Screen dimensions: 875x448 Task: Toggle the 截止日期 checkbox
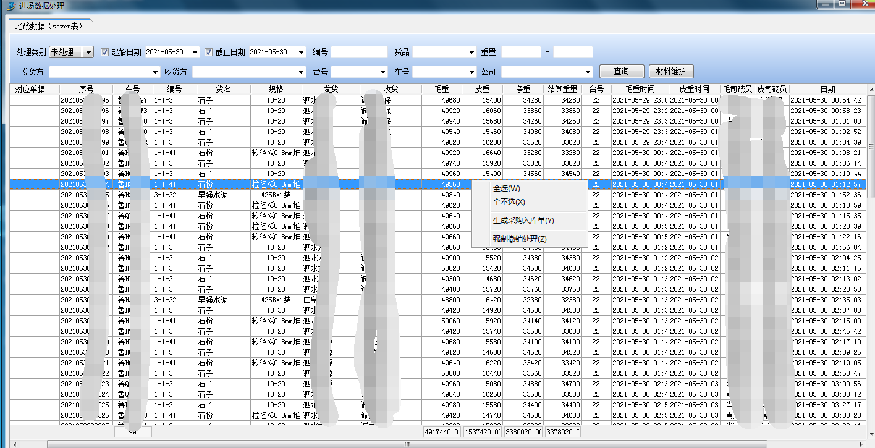click(208, 53)
